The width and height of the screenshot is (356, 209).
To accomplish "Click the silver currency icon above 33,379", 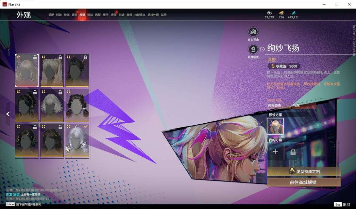I will click(269, 13).
